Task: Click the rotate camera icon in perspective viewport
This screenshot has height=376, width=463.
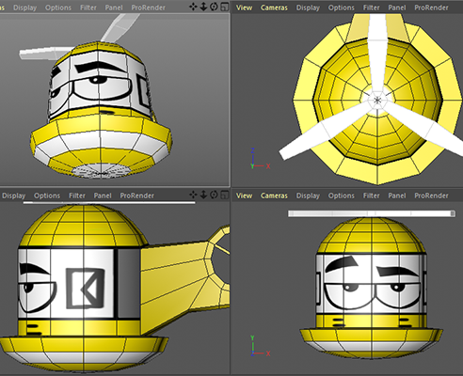Action: tap(214, 7)
